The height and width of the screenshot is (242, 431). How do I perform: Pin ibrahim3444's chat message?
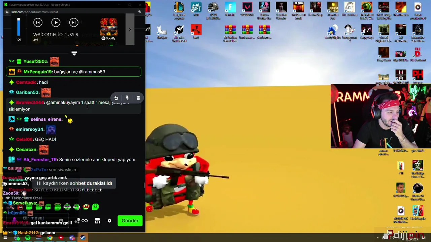(127, 98)
